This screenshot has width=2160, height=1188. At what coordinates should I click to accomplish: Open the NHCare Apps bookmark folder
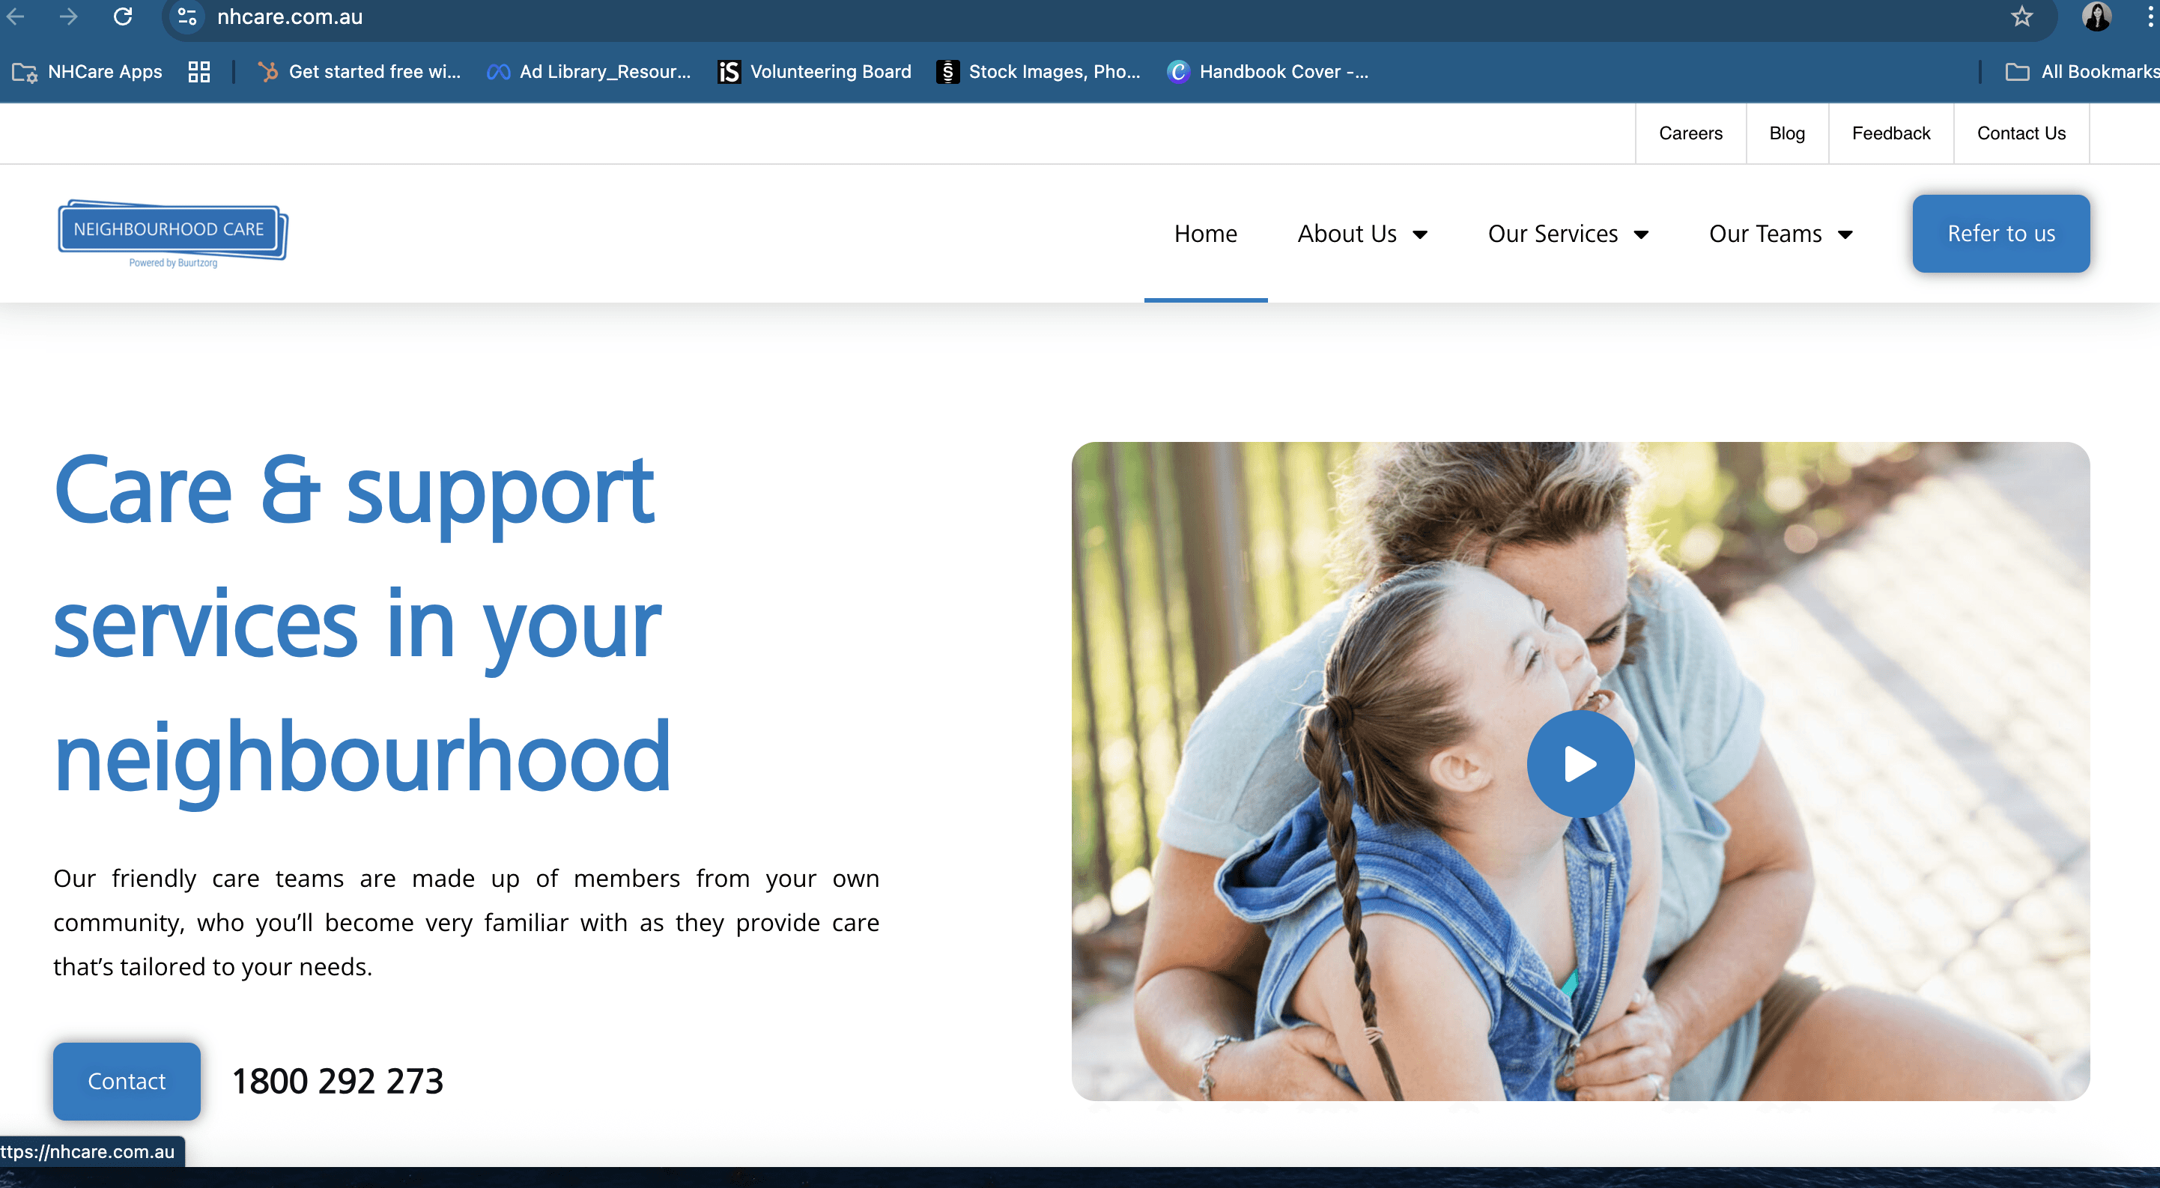[x=88, y=72]
